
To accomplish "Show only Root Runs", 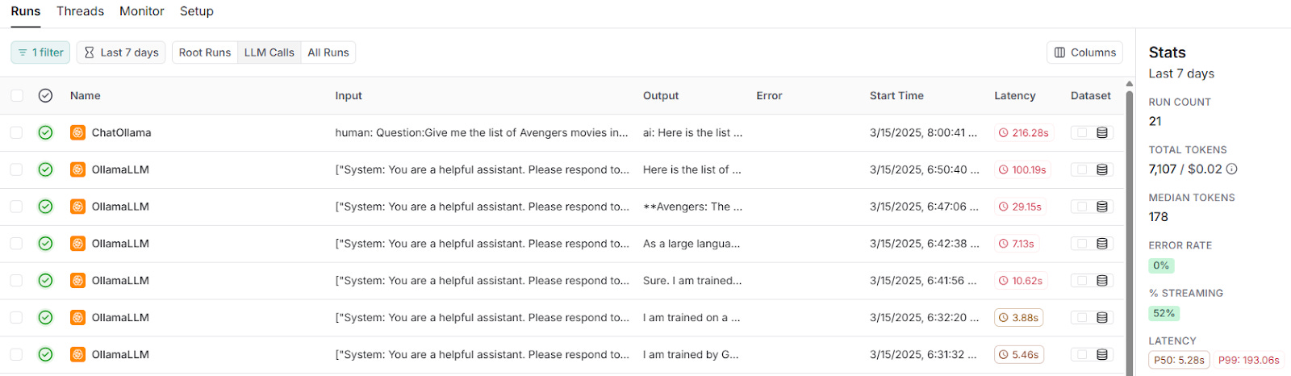I will coord(205,52).
